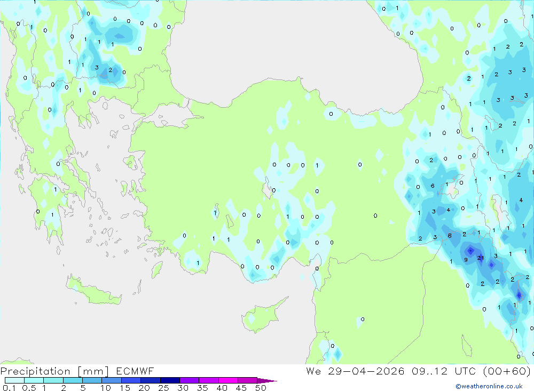Click the '6' precipitation value on map
Image resolution: width=534 pixels, height=391 pixels.
433,186
